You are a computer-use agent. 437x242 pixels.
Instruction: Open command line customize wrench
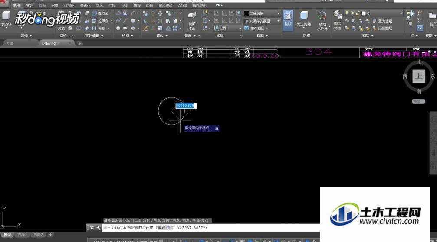pyautogui.click(x=98, y=228)
